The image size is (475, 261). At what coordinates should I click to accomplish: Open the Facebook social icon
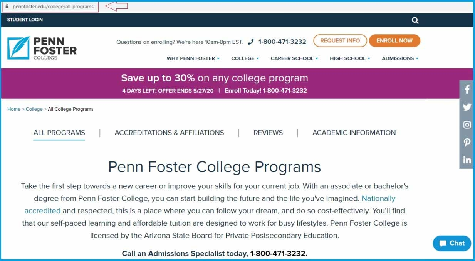(x=466, y=89)
